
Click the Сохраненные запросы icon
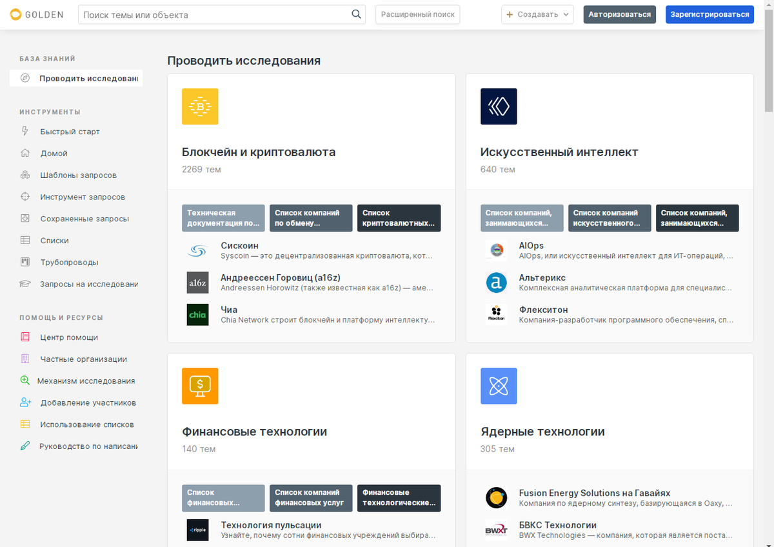[25, 219]
